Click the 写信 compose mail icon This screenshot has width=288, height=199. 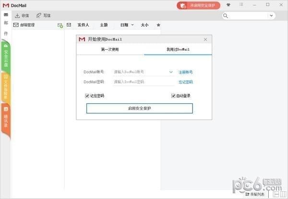click(x=39, y=15)
